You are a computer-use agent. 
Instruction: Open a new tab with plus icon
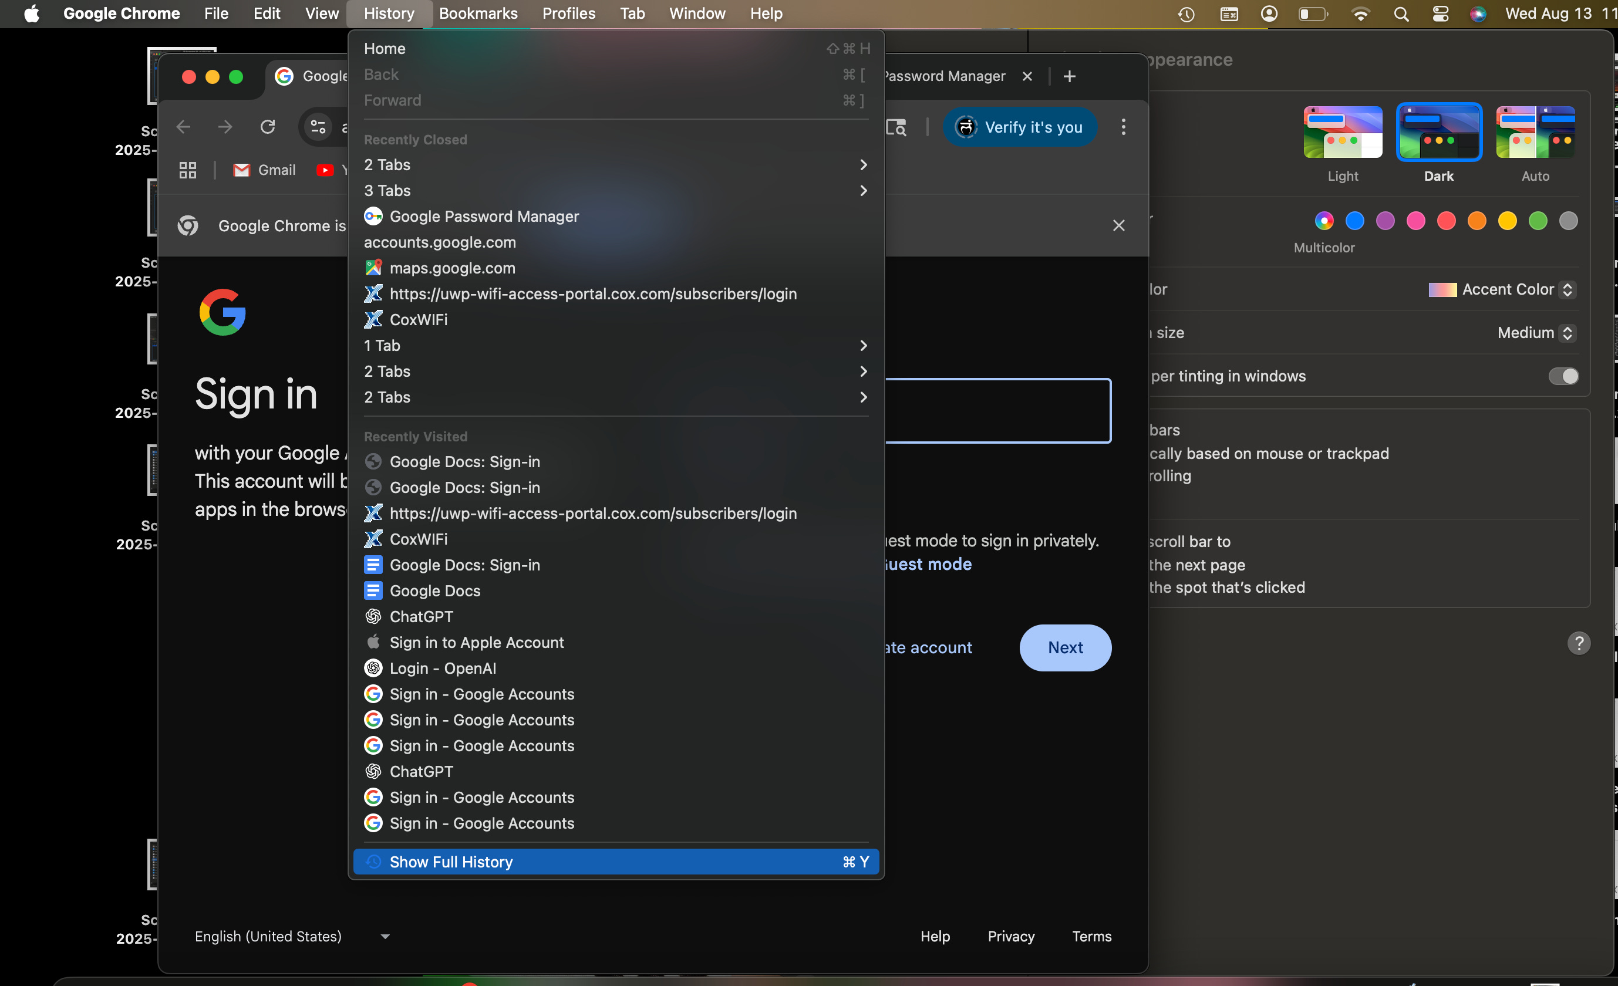[x=1069, y=76]
